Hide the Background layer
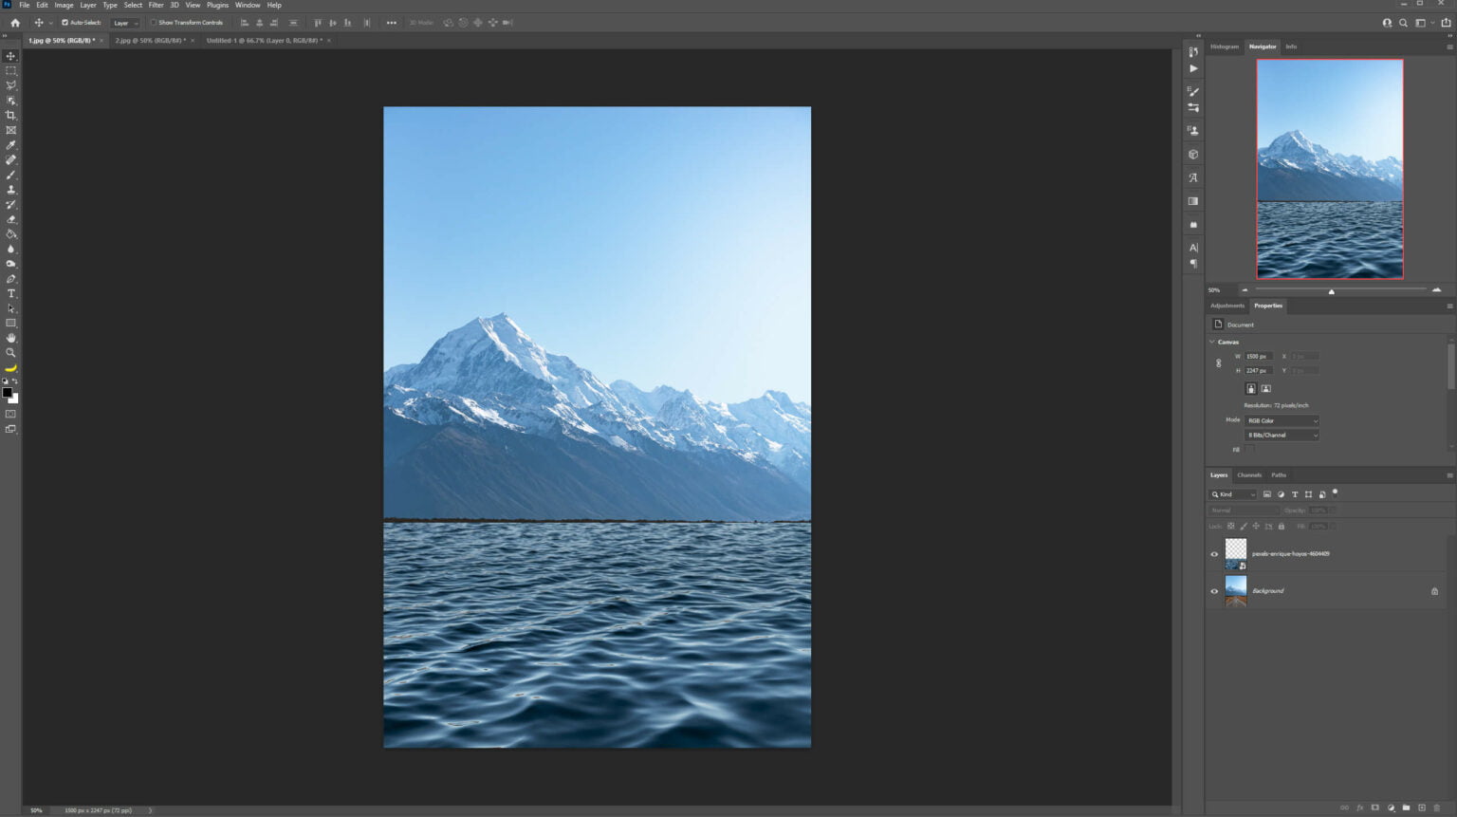The image size is (1457, 817). click(1214, 591)
